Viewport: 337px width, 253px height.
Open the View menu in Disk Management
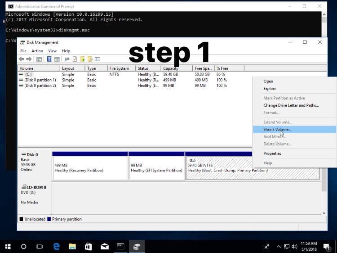52,51
